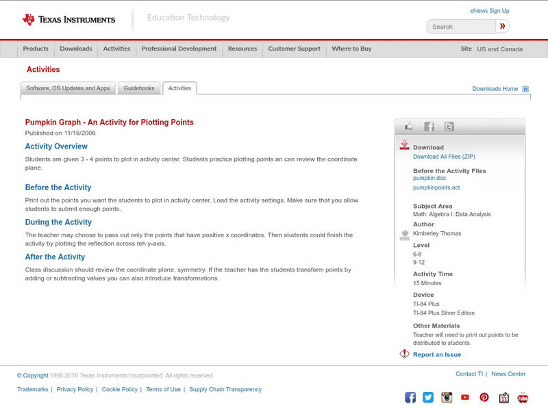
Task: Click the author name Kimberley Thomas
Action: click(x=437, y=233)
